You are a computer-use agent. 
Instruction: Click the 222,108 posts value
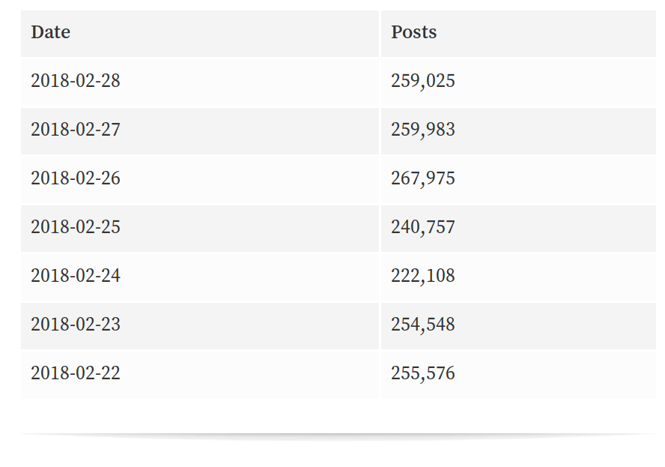pyautogui.click(x=423, y=276)
